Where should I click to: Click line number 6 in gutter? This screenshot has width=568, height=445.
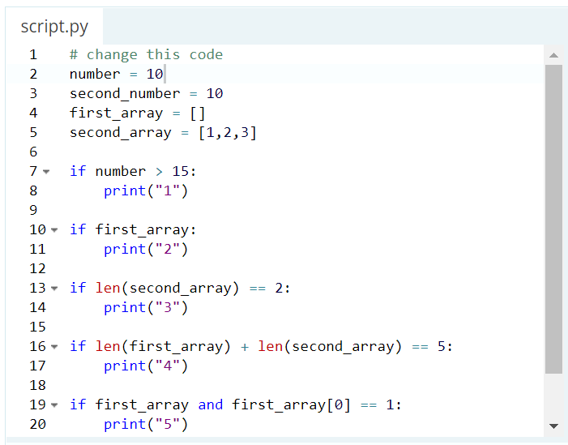[x=33, y=152]
